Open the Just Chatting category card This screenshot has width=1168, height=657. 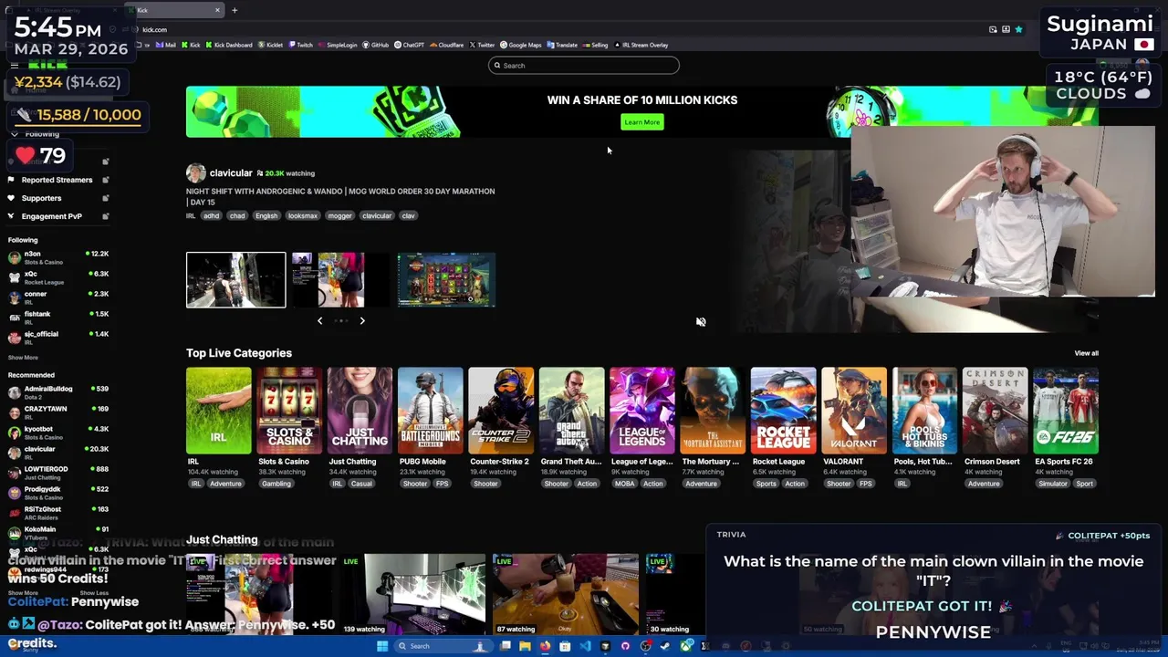(x=360, y=411)
